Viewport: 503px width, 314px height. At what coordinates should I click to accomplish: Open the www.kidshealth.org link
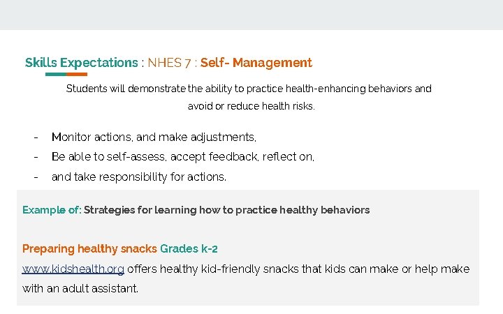pyautogui.click(x=73, y=269)
